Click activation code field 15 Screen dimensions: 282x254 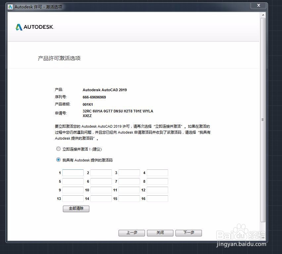(129, 199)
